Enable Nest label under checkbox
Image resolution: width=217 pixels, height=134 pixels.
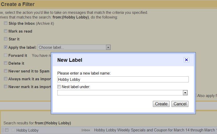coord(59,87)
